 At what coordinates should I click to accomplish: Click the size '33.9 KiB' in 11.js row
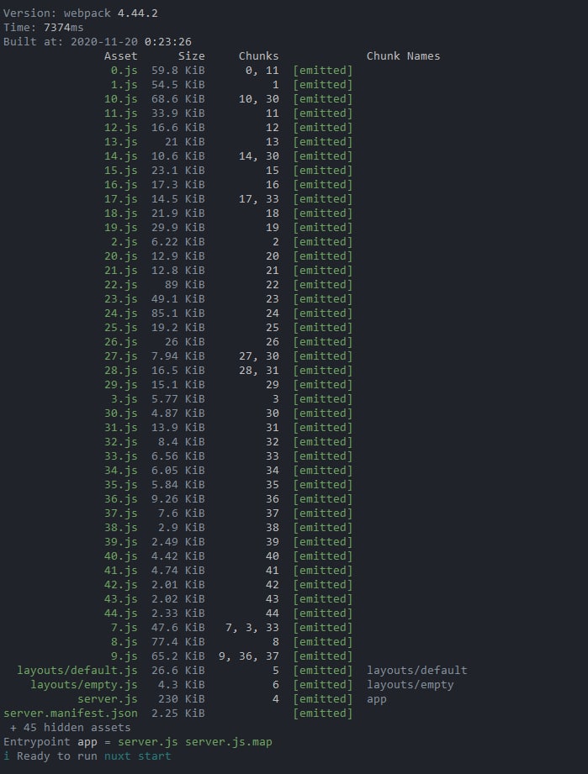[177, 113]
